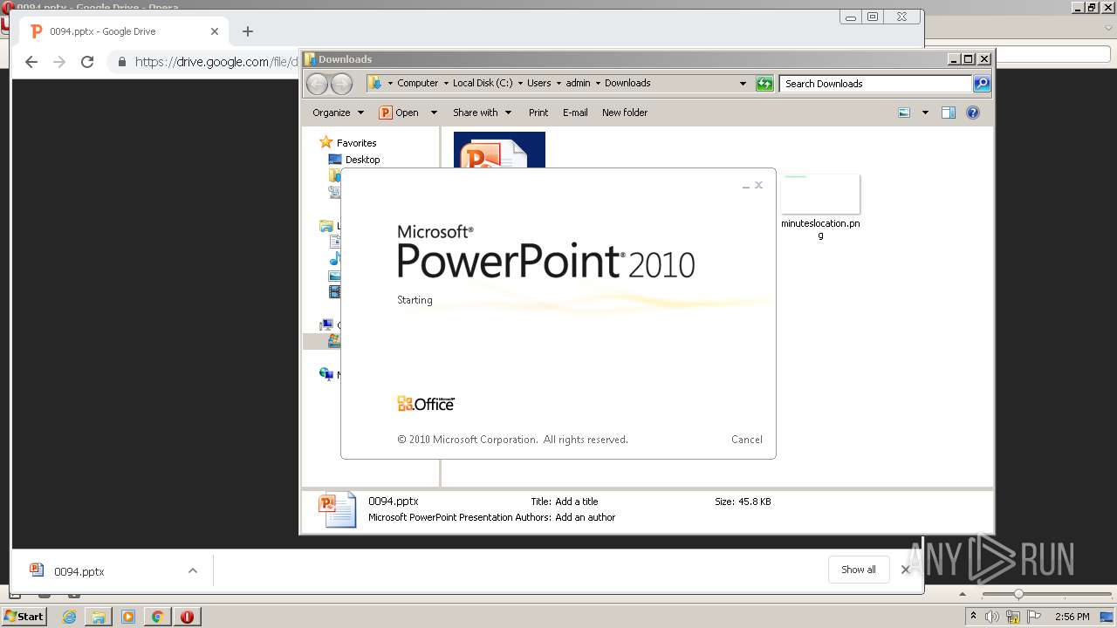Open a new browser tab

click(x=248, y=31)
